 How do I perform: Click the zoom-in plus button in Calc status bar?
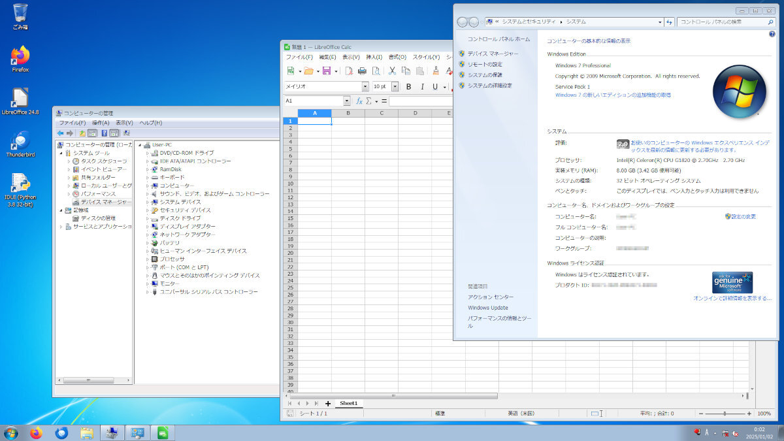[x=748, y=414]
